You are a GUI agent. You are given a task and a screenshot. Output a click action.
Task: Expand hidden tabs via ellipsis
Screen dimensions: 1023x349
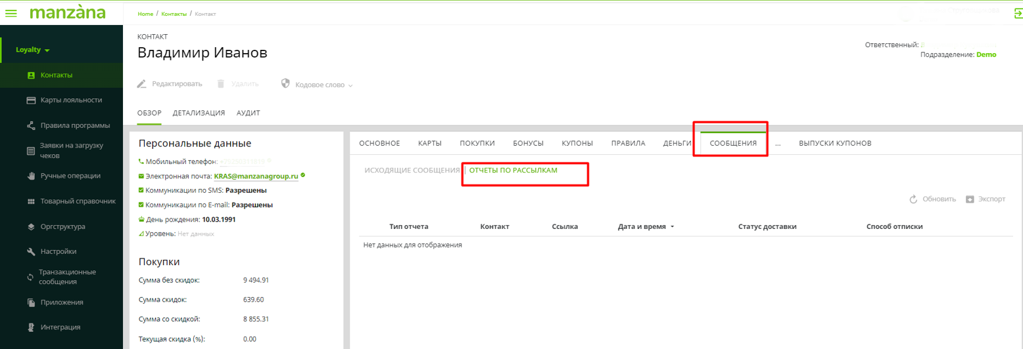tap(778, 143)
